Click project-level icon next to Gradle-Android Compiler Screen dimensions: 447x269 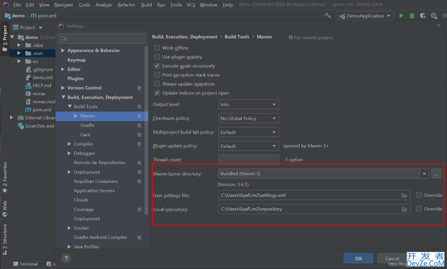click(x=139, y=237)
